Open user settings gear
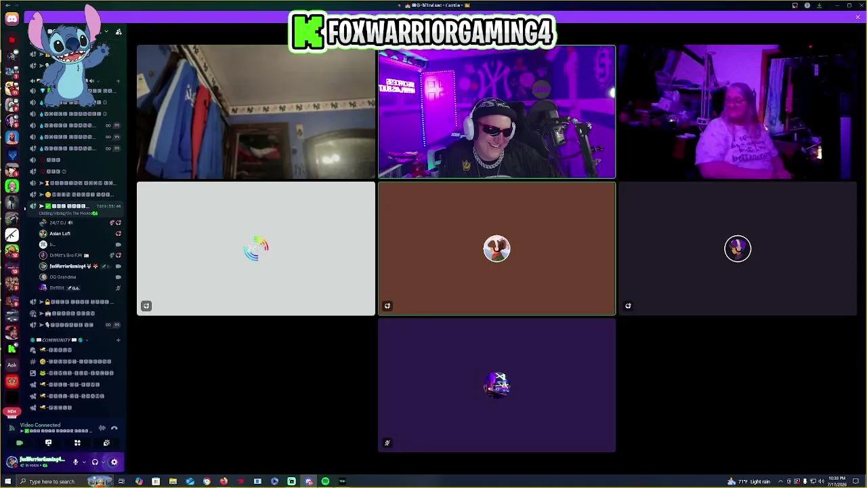 coord(114,462)
